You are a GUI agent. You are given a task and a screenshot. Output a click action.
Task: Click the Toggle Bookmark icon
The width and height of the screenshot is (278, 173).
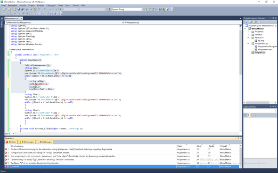point(40,14)
